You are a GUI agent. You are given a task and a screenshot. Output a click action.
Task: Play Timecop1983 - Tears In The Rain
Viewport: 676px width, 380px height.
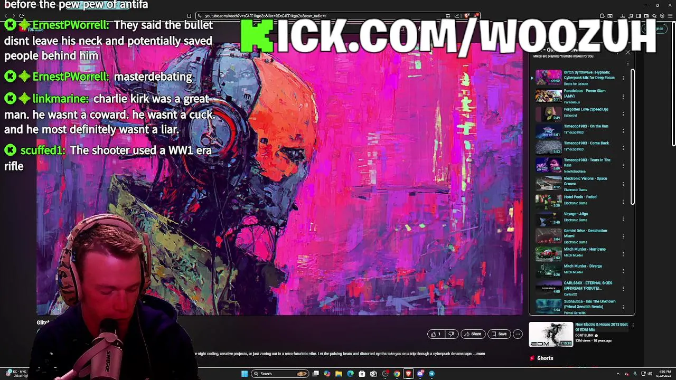(548, 165)
